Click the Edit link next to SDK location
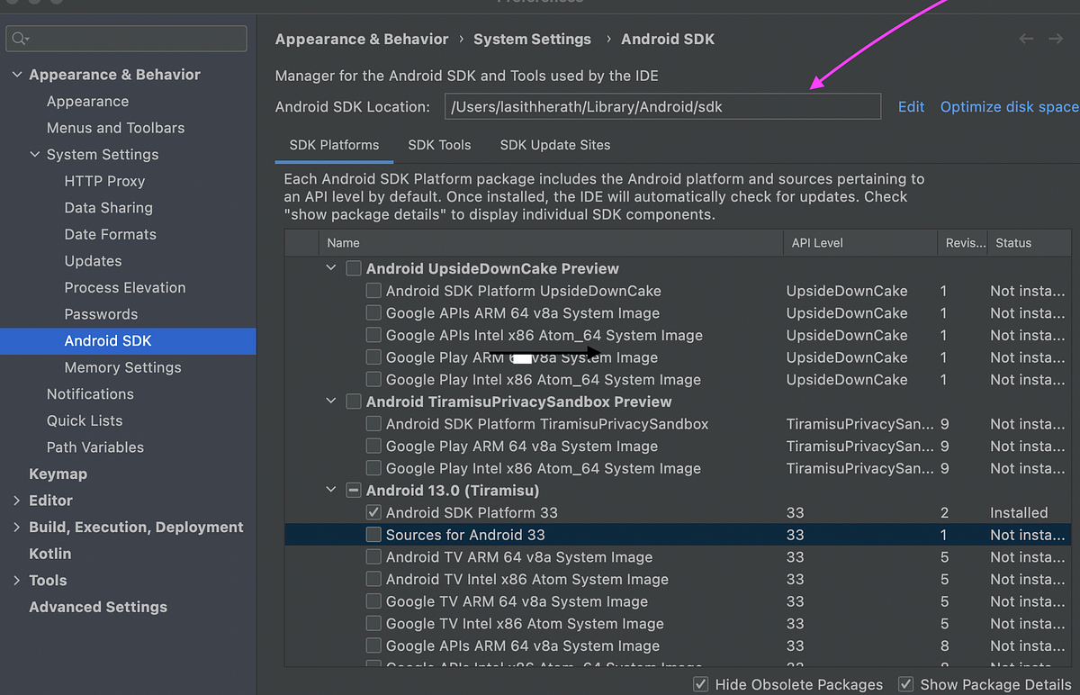The height and width of the screenshot is (695, 1080). pyautogui.click(x=911, y=106)
